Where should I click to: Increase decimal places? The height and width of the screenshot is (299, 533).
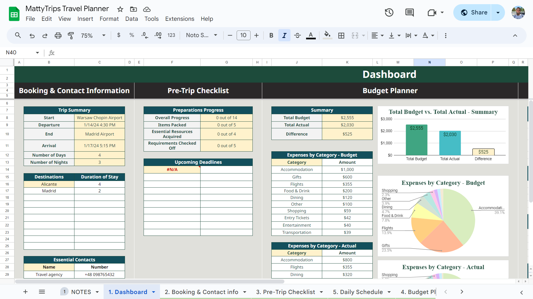click(x=158, y=35)
